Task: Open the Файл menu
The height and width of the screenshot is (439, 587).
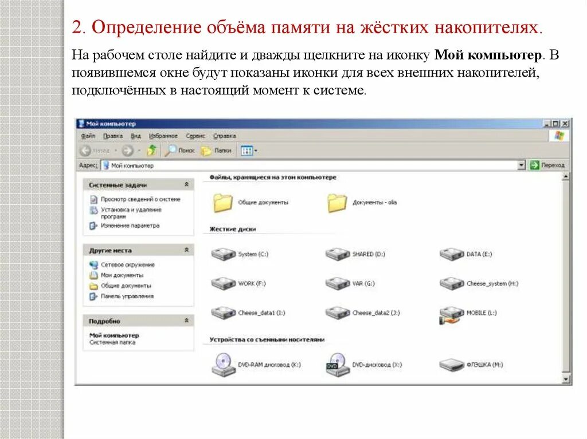Action: 88,136
